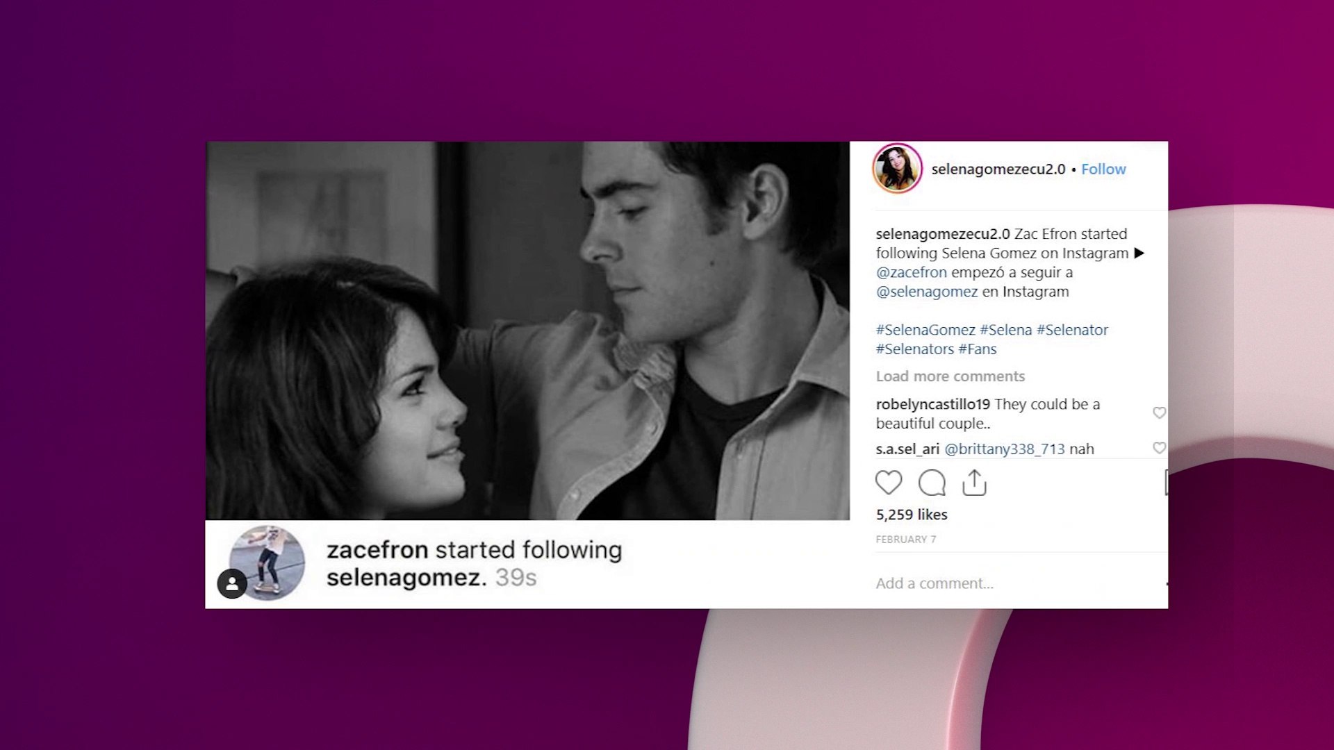Open the #SelenaGomez hashtag
Viewport: 1334px width, 750px height.
click(x=925, y=330)
